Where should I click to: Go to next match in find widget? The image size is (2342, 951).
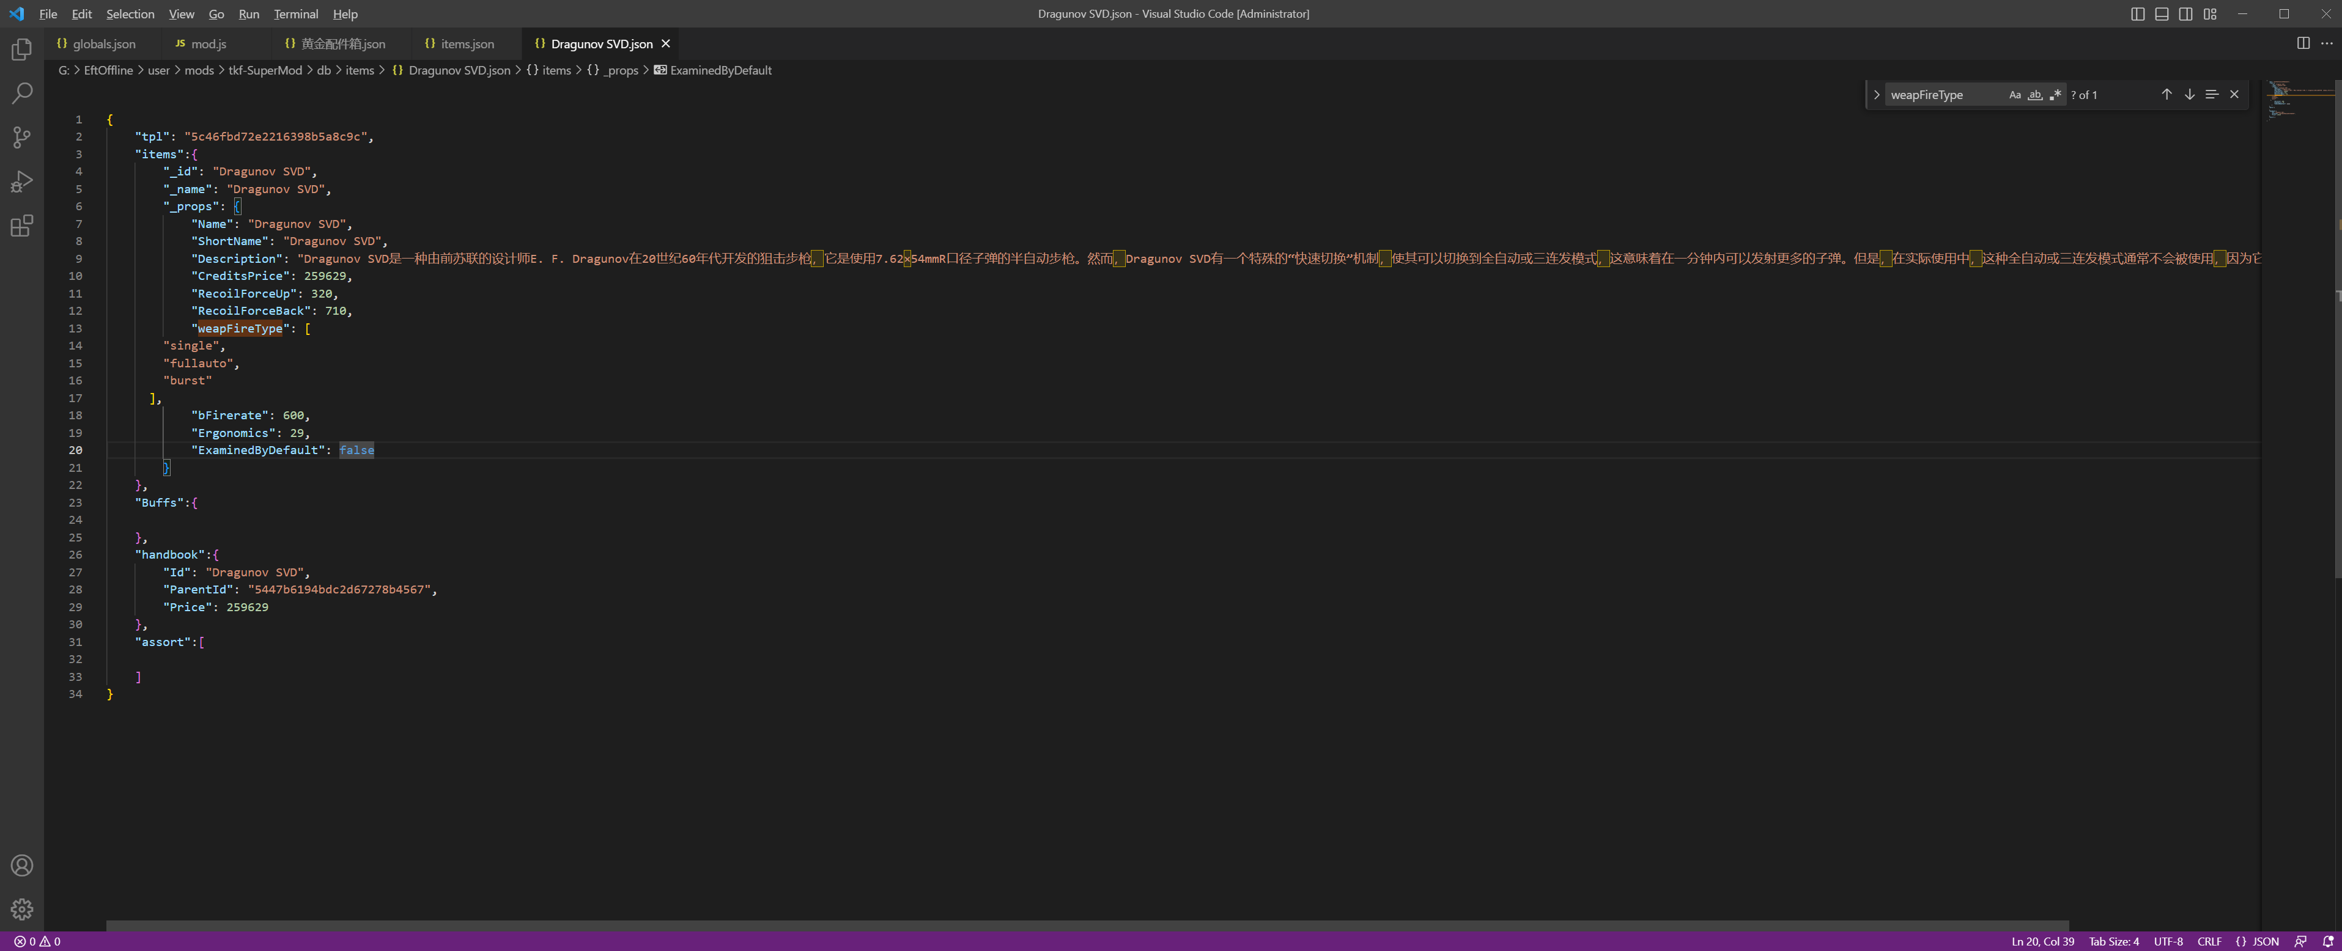click(2189, 95)
